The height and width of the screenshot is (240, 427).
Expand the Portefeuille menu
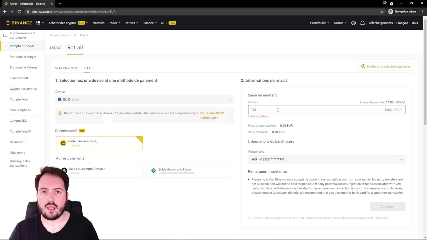[320, 23]
